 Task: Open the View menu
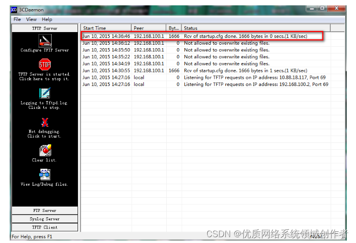point(31,19)
